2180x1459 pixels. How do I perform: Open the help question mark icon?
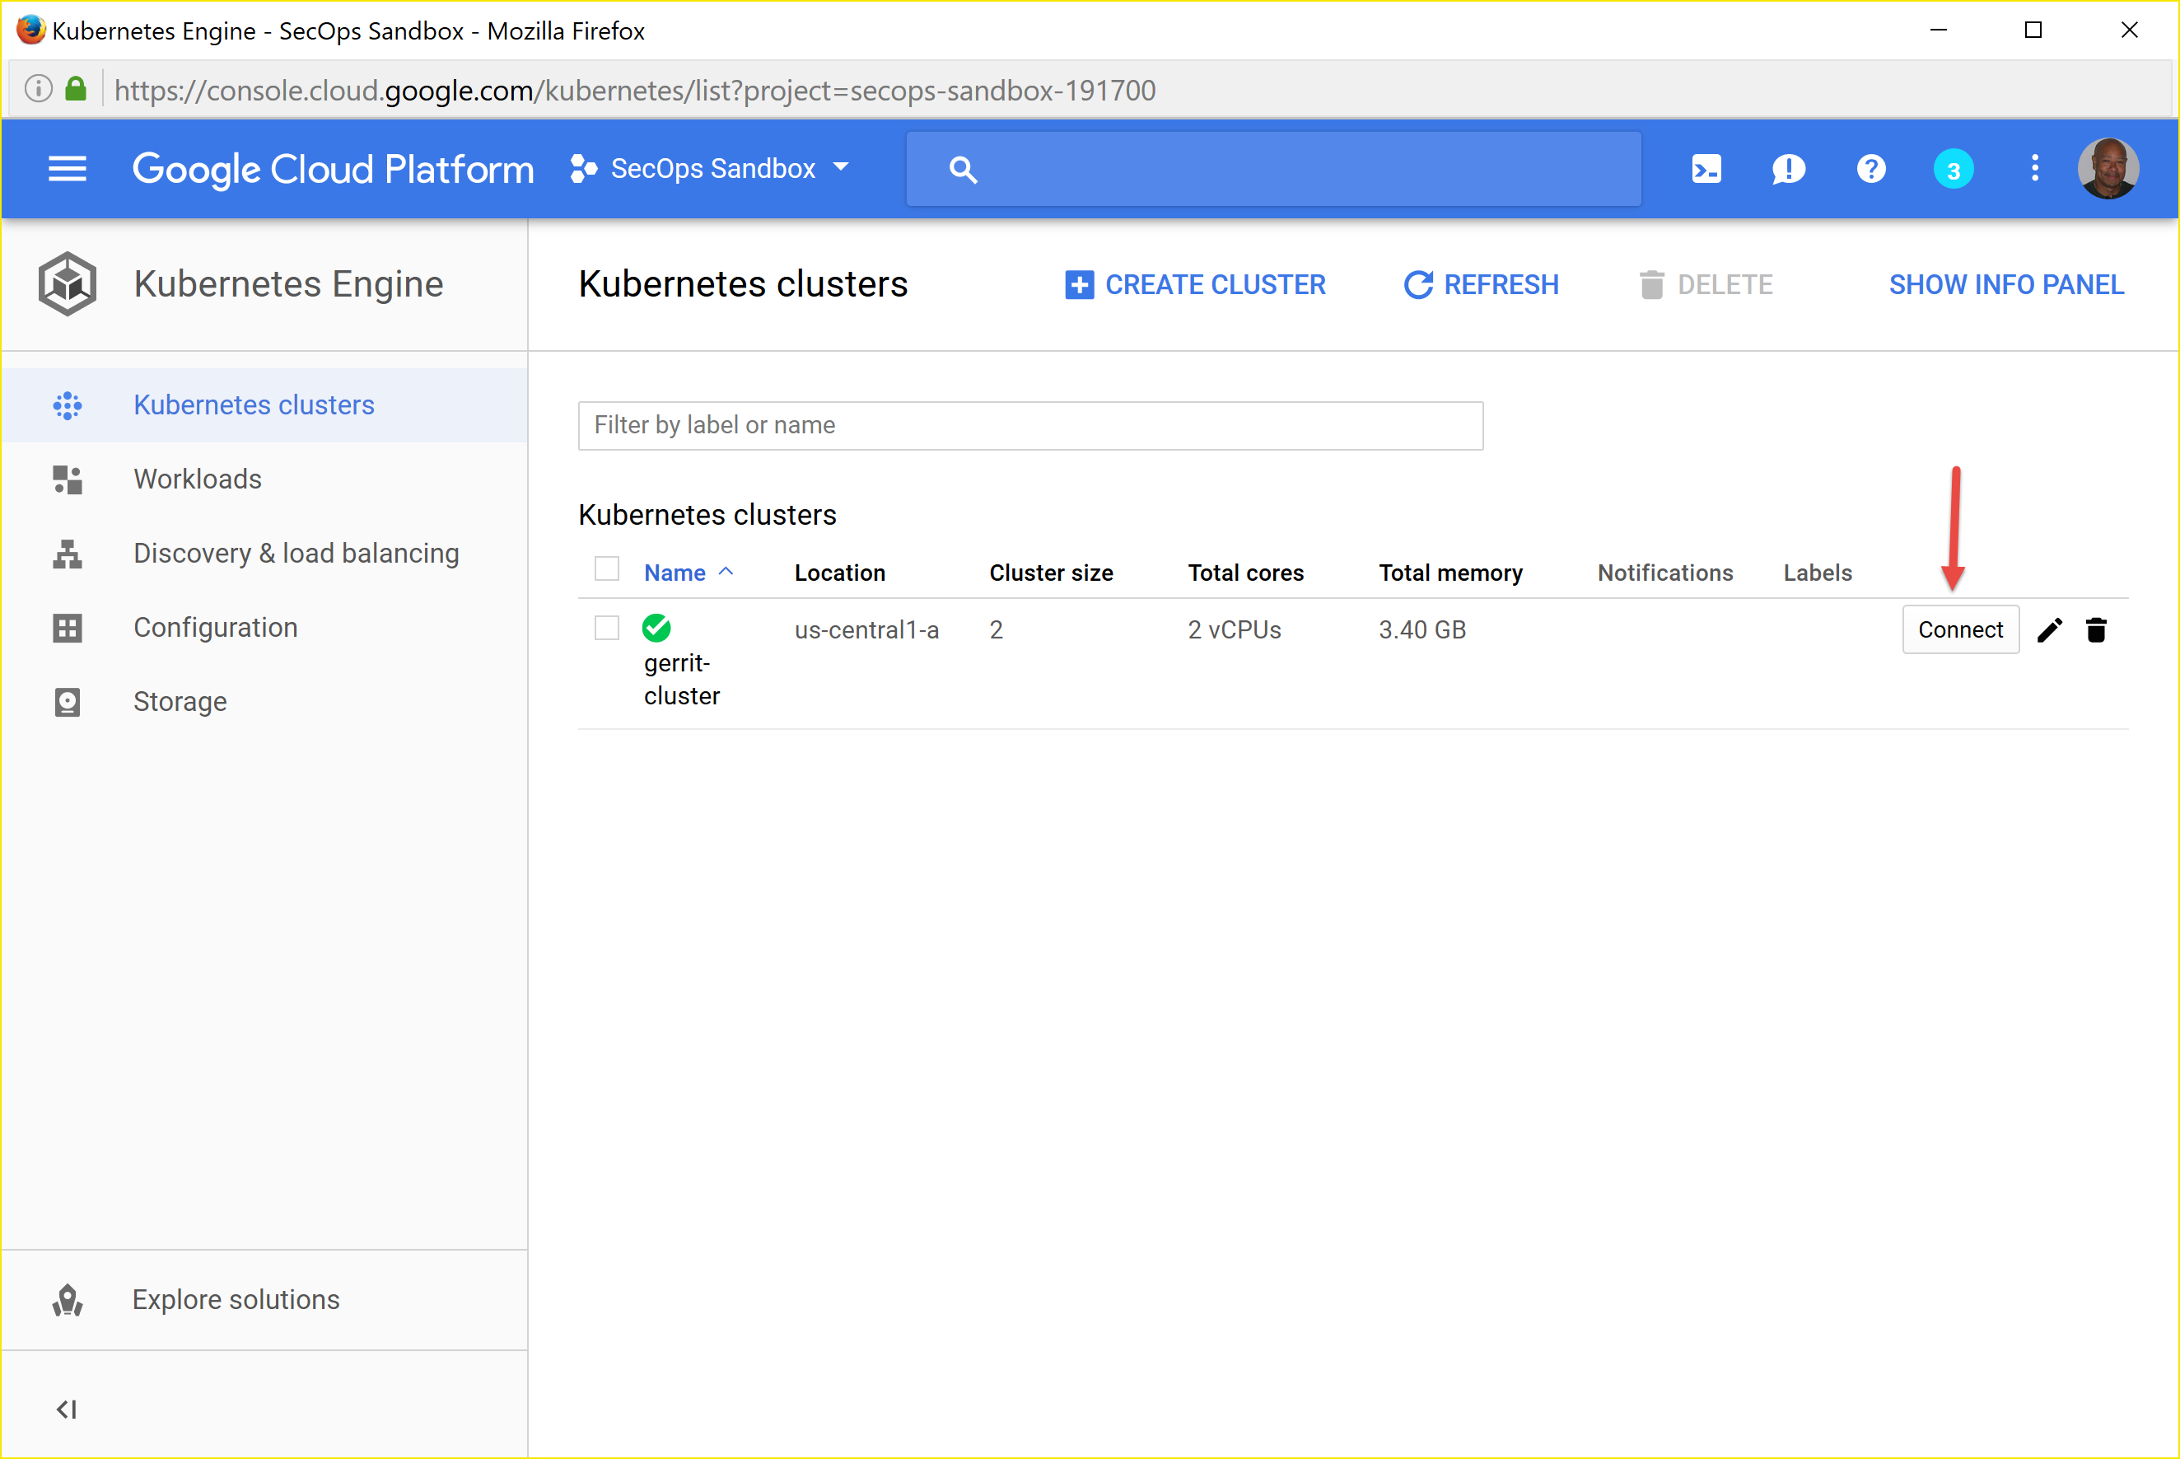click(1870, 170)
